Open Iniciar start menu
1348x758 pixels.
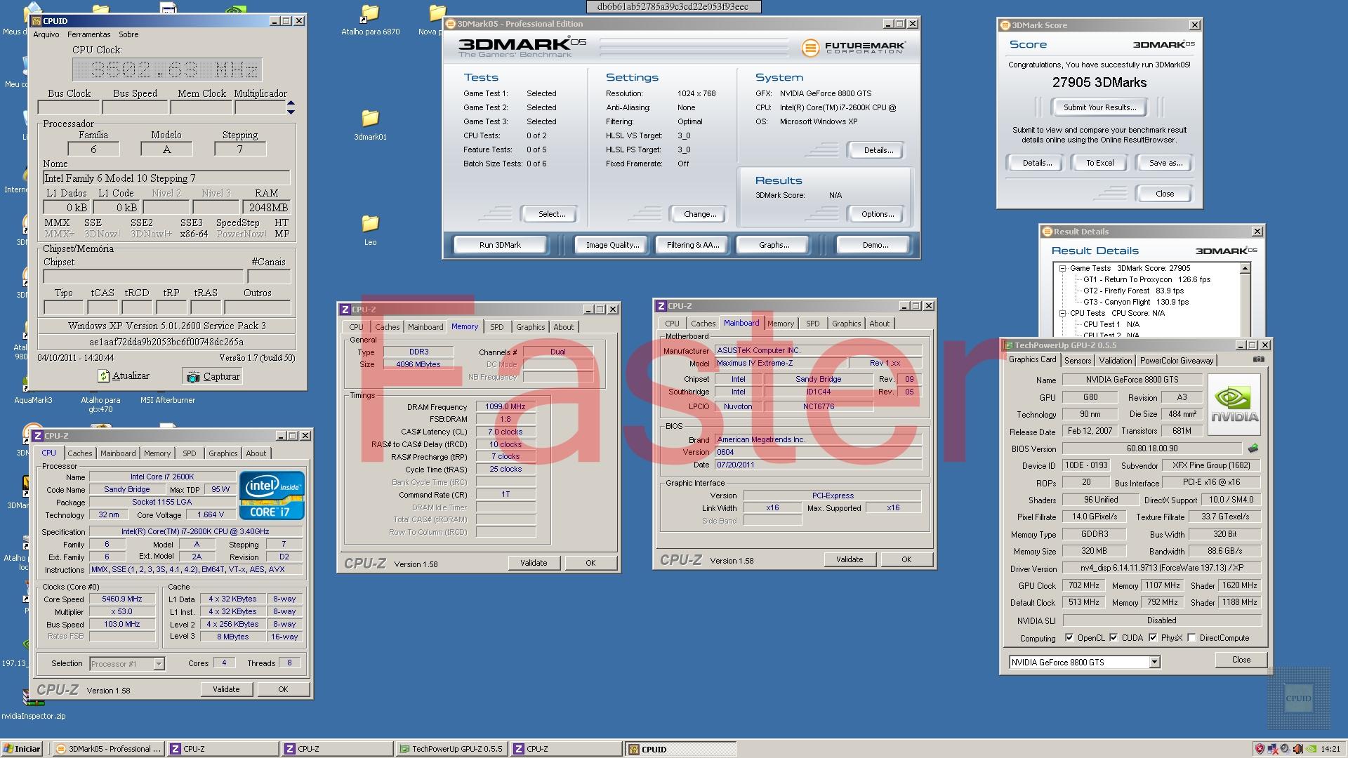pos(22,749)
